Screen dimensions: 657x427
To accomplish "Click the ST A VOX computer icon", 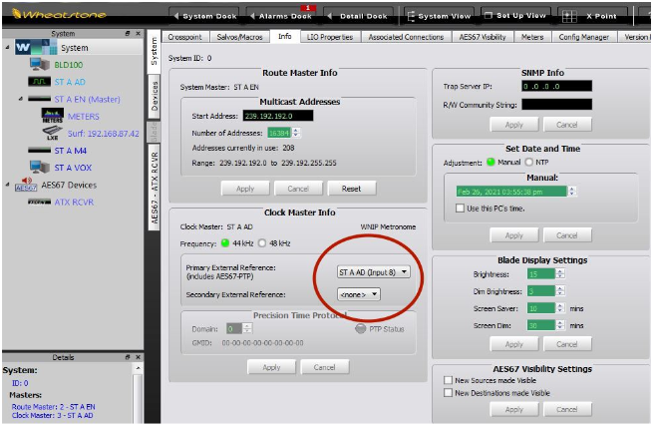I will (x=40, y=167).
